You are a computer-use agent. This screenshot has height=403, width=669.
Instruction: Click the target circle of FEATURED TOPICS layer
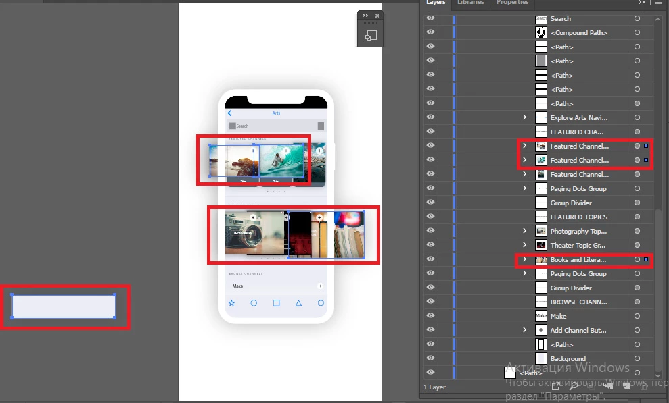click(x=637, y=217)
